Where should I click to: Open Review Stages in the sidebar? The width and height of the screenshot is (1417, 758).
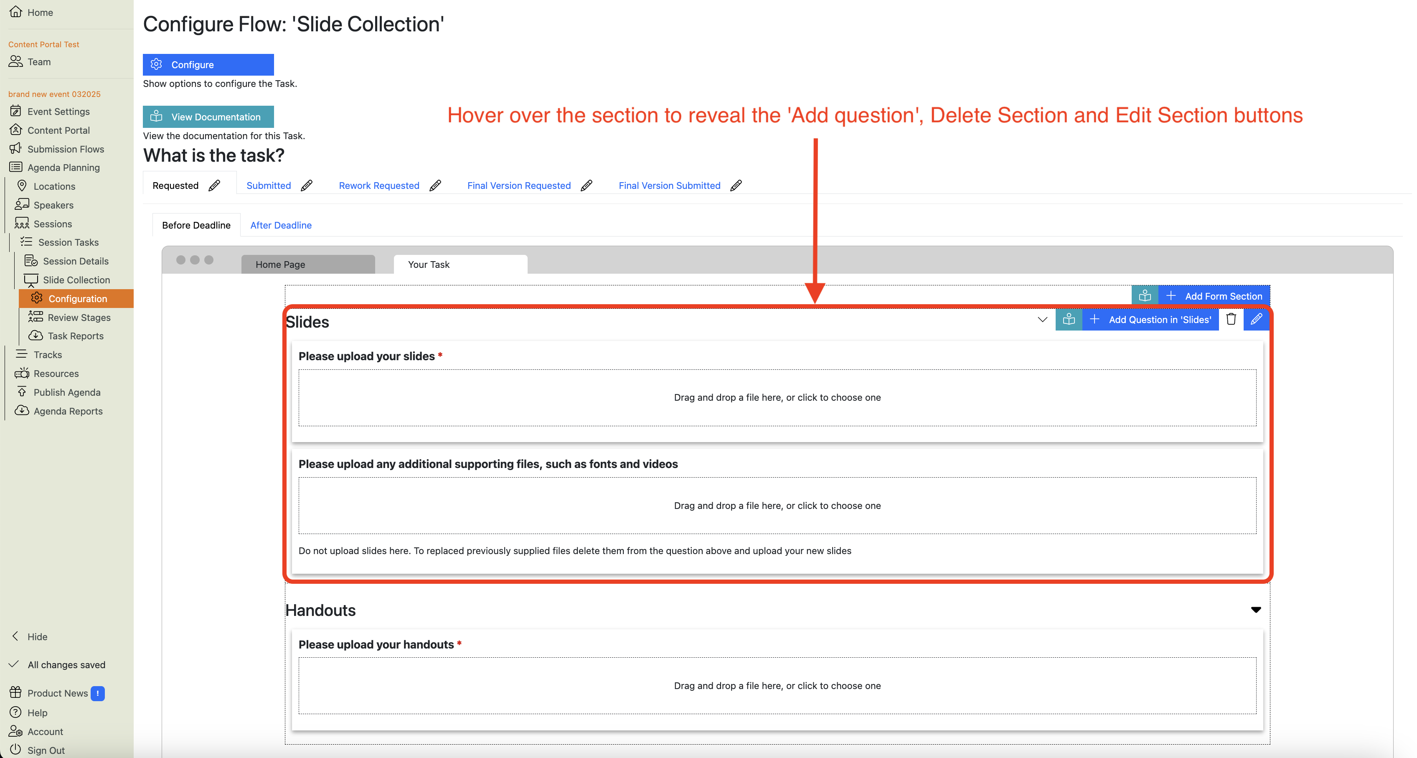[79, 318]
